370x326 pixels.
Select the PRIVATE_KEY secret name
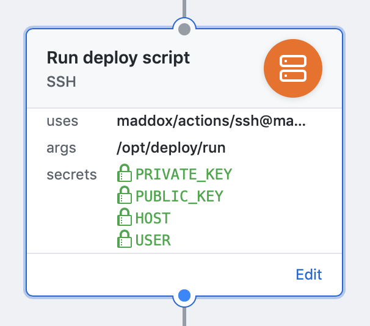pyautogui.click(x=184, y=175)
